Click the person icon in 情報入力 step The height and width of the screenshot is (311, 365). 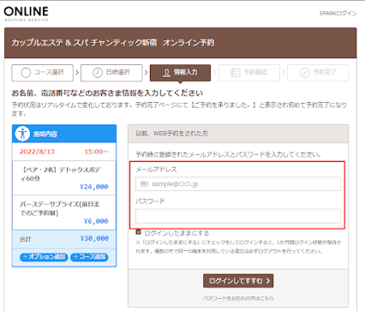166,73
